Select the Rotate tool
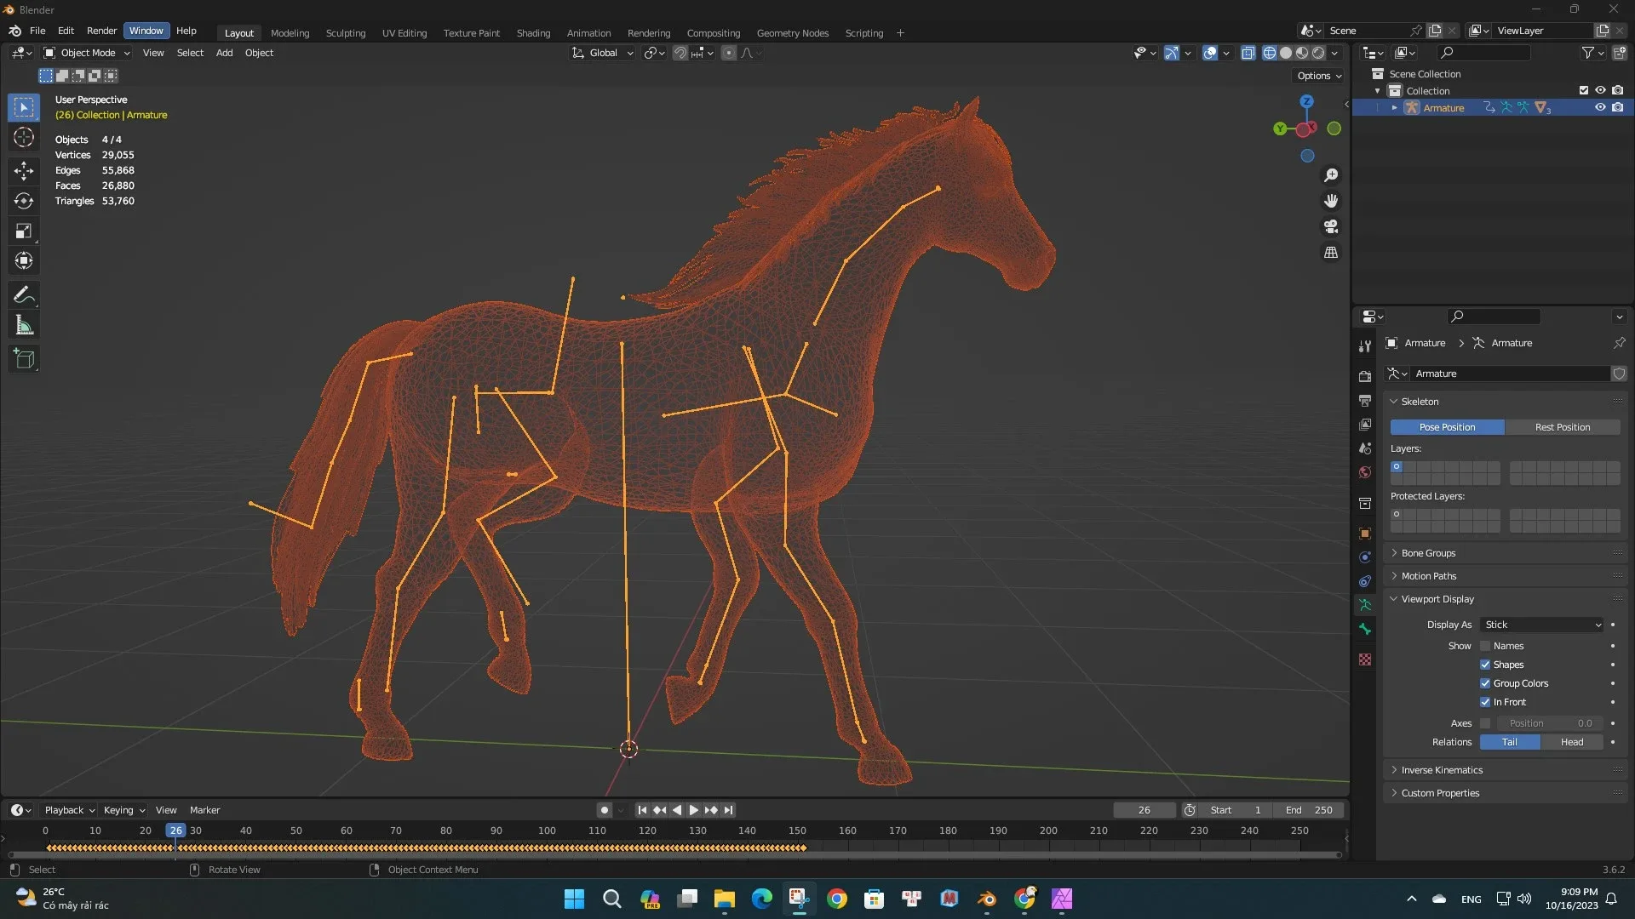Image resolution: width=1635 pixels, height=919 pixels. pos(24,201)
